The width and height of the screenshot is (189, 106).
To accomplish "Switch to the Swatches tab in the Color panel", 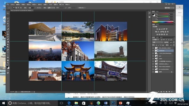I will (157, 11).
